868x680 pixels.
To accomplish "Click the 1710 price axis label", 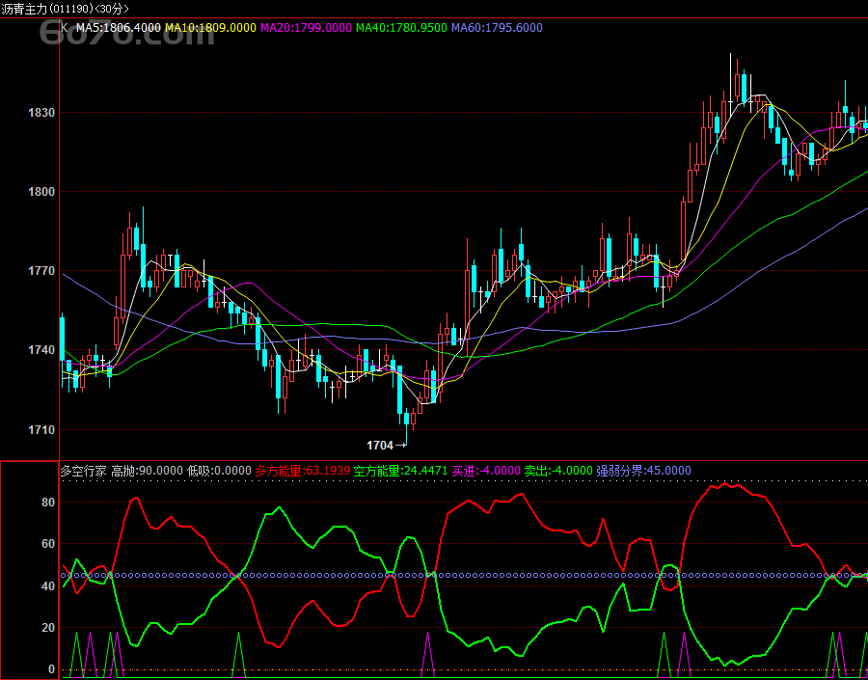I will tap(41, 429).
